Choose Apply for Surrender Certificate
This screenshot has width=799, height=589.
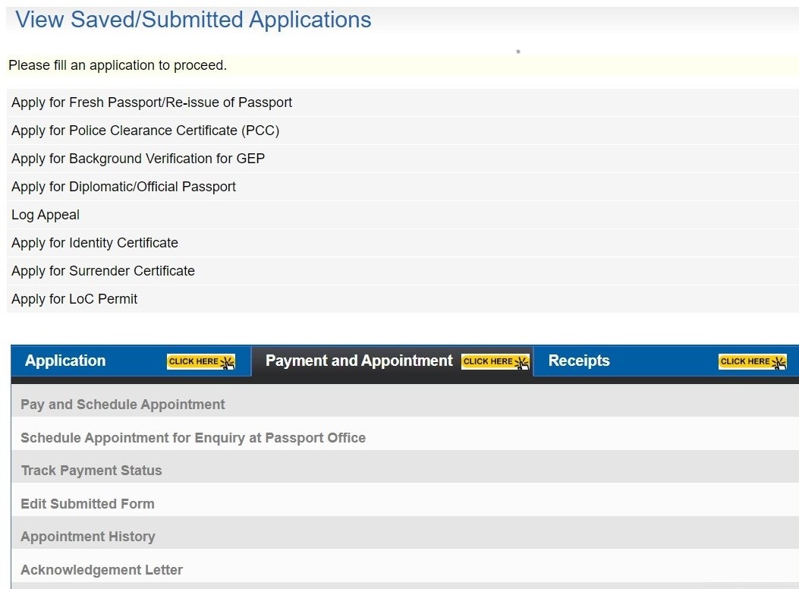coord(103,271)
